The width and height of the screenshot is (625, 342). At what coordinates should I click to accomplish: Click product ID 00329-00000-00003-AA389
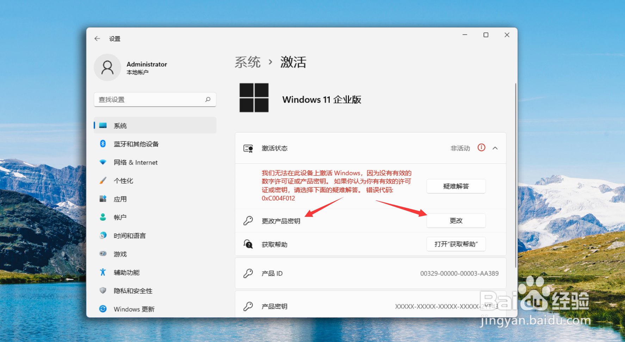click(459, 273)
